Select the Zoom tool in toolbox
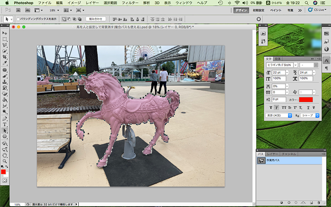The width and height of the screenshot is (331, 207). pos(5,161)
